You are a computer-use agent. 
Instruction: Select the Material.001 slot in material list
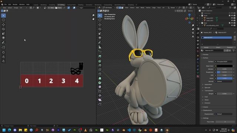216,38
